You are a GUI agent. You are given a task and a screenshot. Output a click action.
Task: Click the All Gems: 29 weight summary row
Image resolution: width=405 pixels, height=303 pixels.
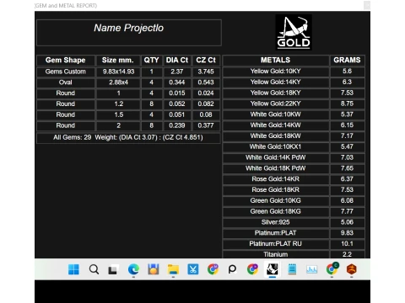coord(128,138)
